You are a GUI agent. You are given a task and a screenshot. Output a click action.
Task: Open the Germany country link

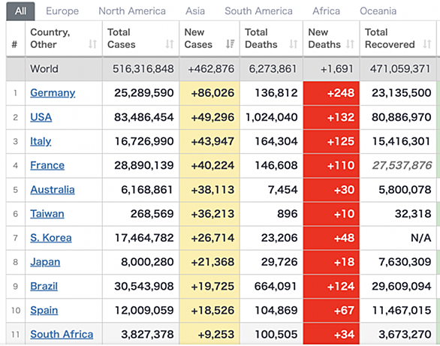pos(53,93)
